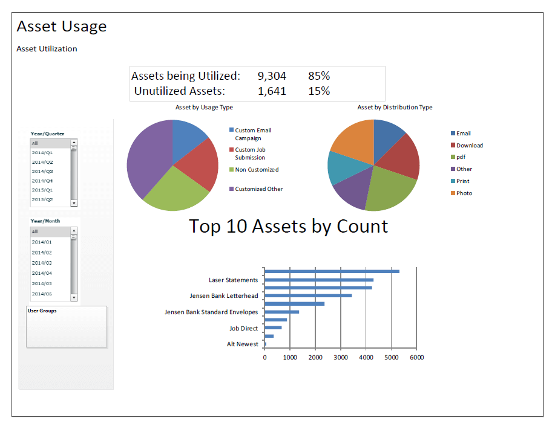Image resolution: width=555 pixels, height=429 pixels.
Task: Click the 9,304 utilized assets value
Action: (272, 76)
